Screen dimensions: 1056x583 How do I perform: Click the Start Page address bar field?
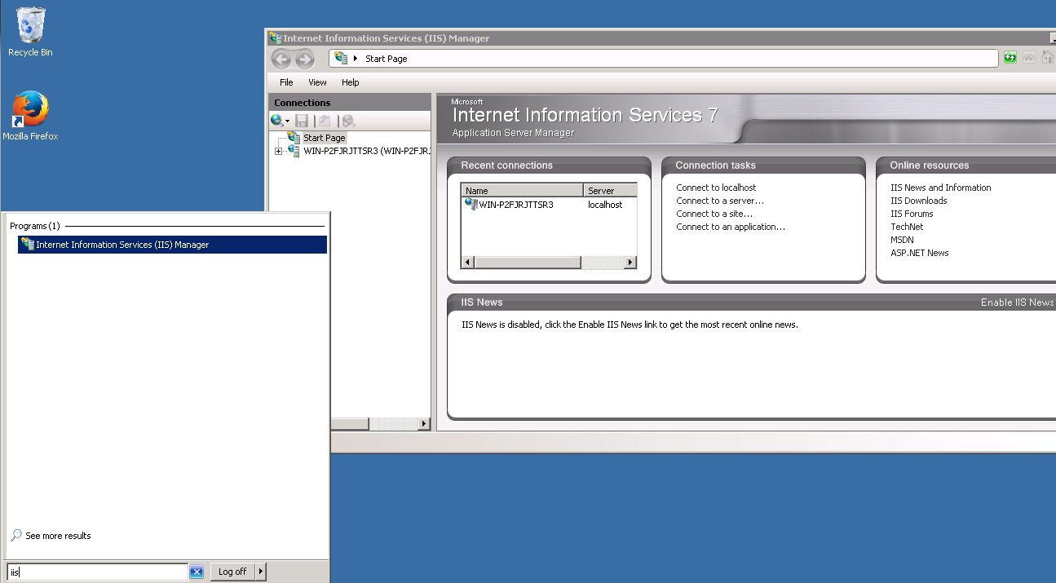664,59
